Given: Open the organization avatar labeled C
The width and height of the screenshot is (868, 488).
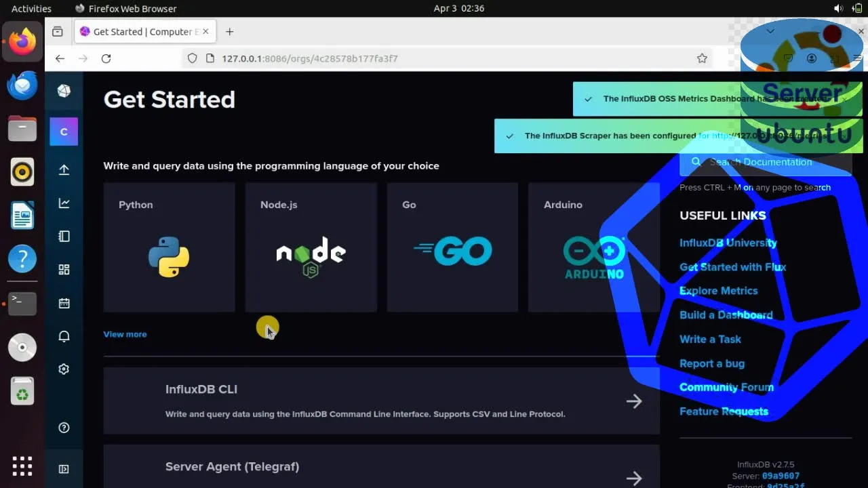Looking at the screenshot, I should pos(64,131).
